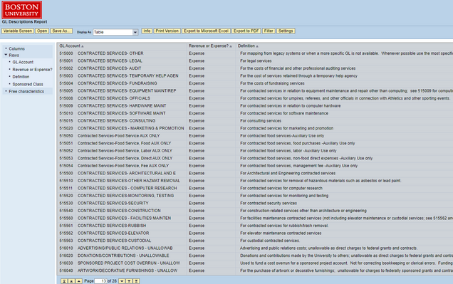
Task: Click the single-arrow previous page button
Action: (x=79, y=281)
